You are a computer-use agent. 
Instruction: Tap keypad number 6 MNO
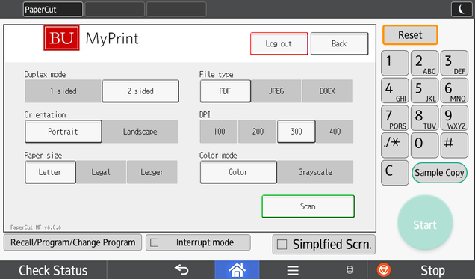454,91
